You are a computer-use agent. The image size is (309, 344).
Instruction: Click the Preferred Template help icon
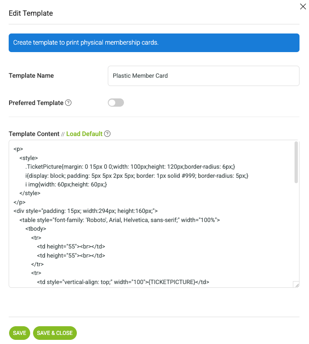[x=69, y=103]
